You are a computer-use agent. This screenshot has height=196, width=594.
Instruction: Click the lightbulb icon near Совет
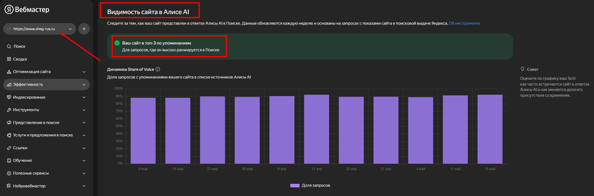pyautogui.click(x=522, y=69)
